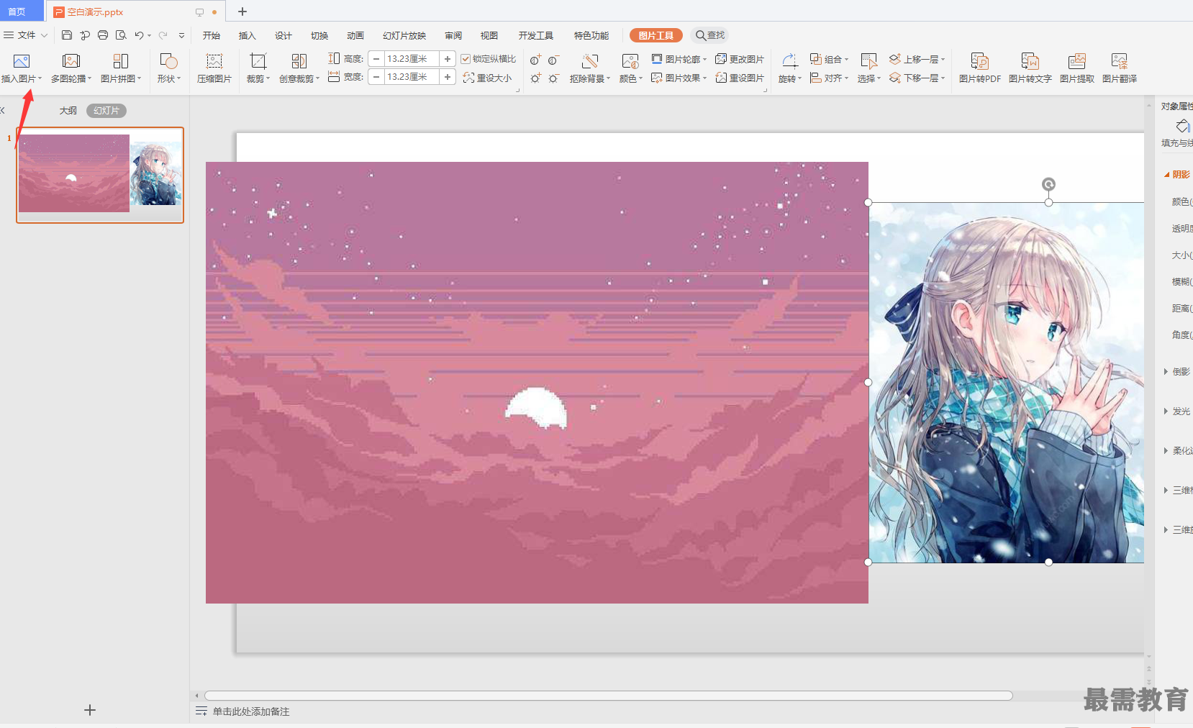
Task: Open the Animation (动画) ribbon tab
Action: (x=355, y=35)
